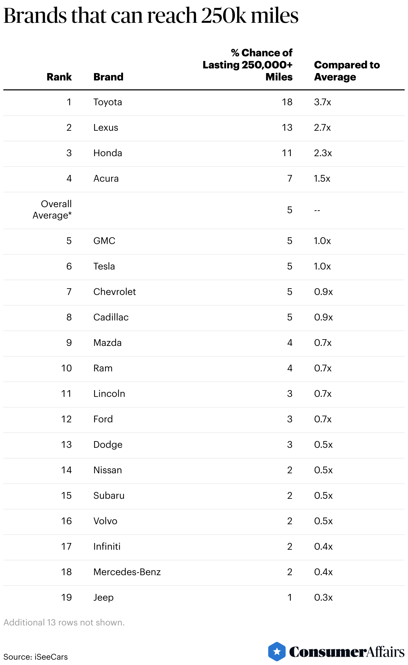Click Toyota's 3.7x comparison value
This screenshot has width=408, height=665.
pyautogui.click(x=323, y=102)
